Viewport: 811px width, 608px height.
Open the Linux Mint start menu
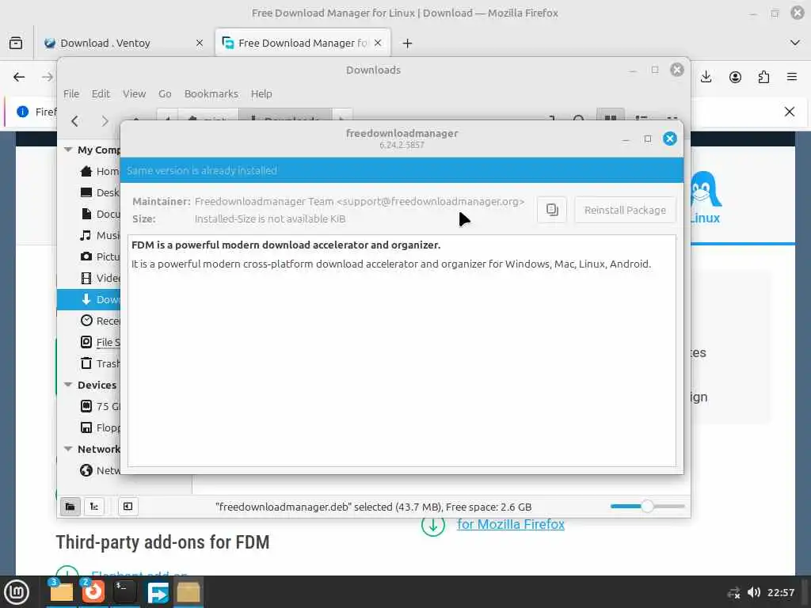pyautogui.click(x=17, y=592)
